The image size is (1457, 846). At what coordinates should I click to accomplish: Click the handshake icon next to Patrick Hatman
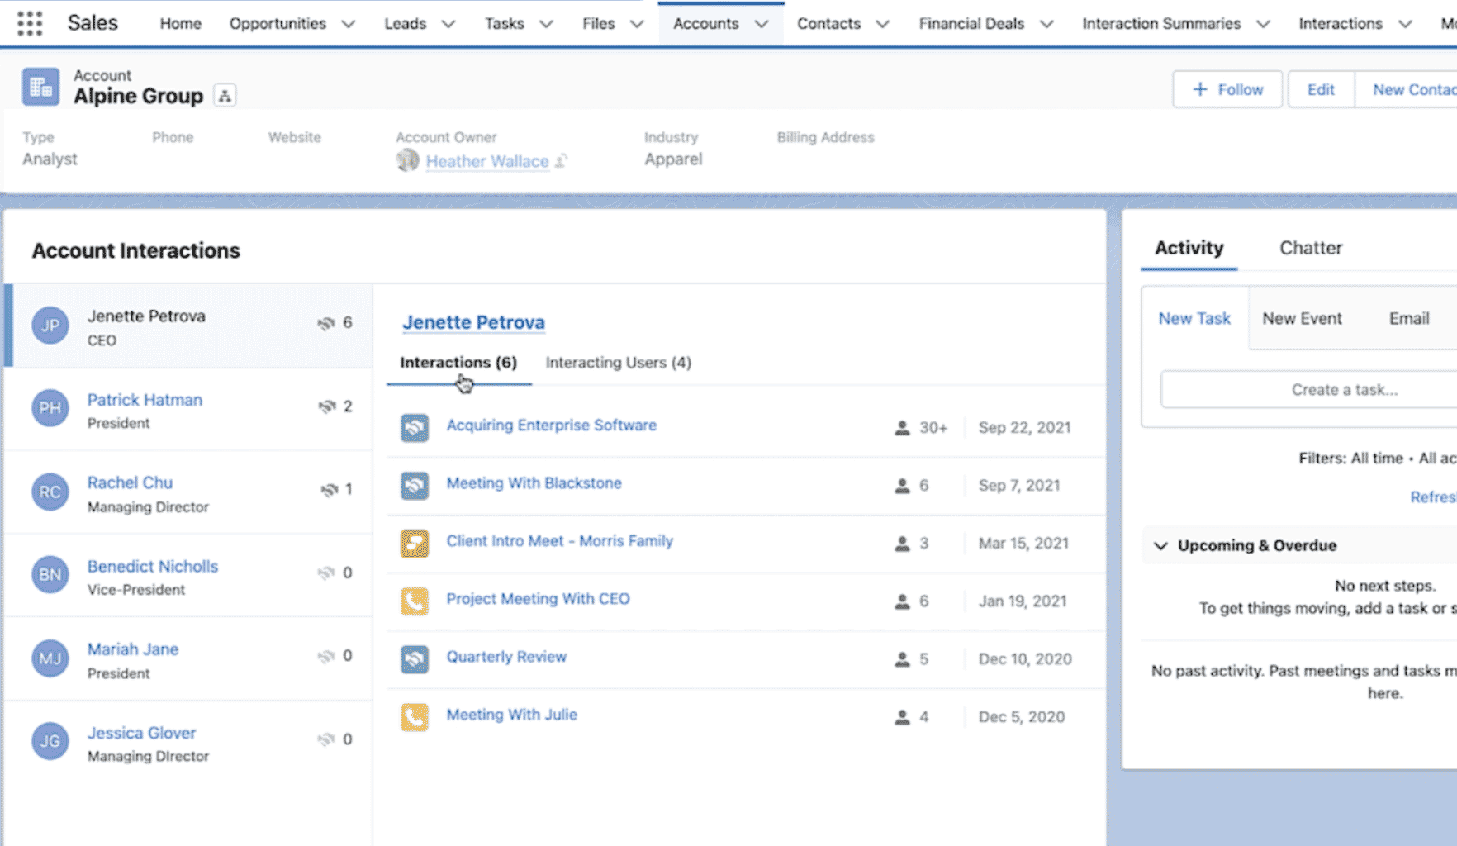point(327,406)
